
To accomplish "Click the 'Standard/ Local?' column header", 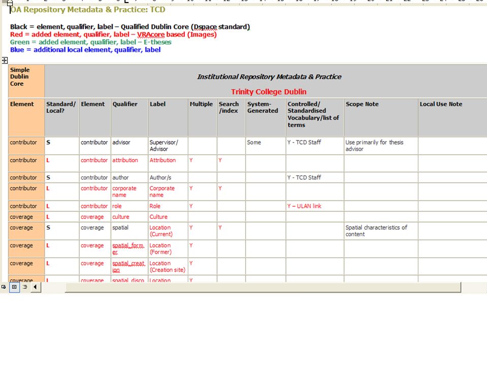I will tap(61, 117).
